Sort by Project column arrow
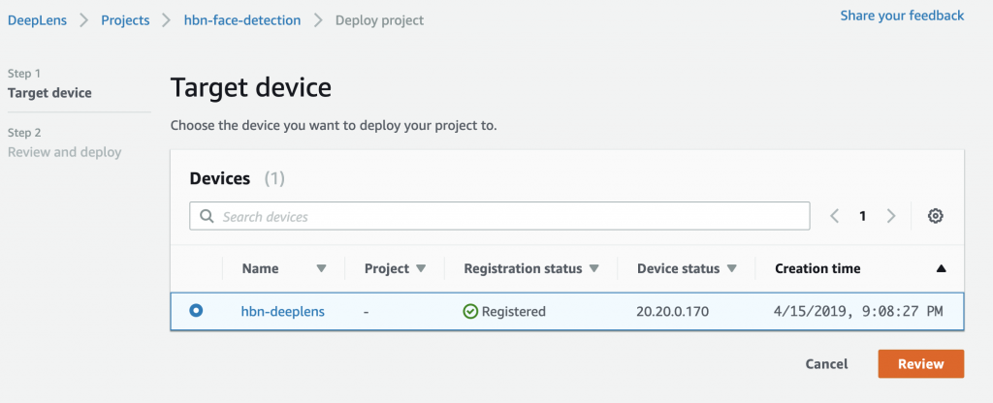This screenshot has width=993, height=403. click(421, 269)
